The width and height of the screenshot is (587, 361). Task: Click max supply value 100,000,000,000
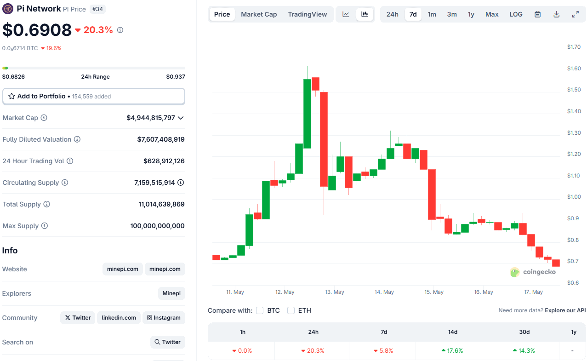coord(157,226)
